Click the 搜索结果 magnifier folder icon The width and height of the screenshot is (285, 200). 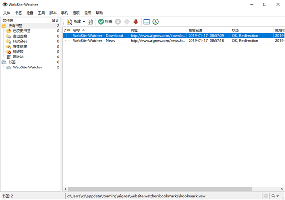(9, 47)
